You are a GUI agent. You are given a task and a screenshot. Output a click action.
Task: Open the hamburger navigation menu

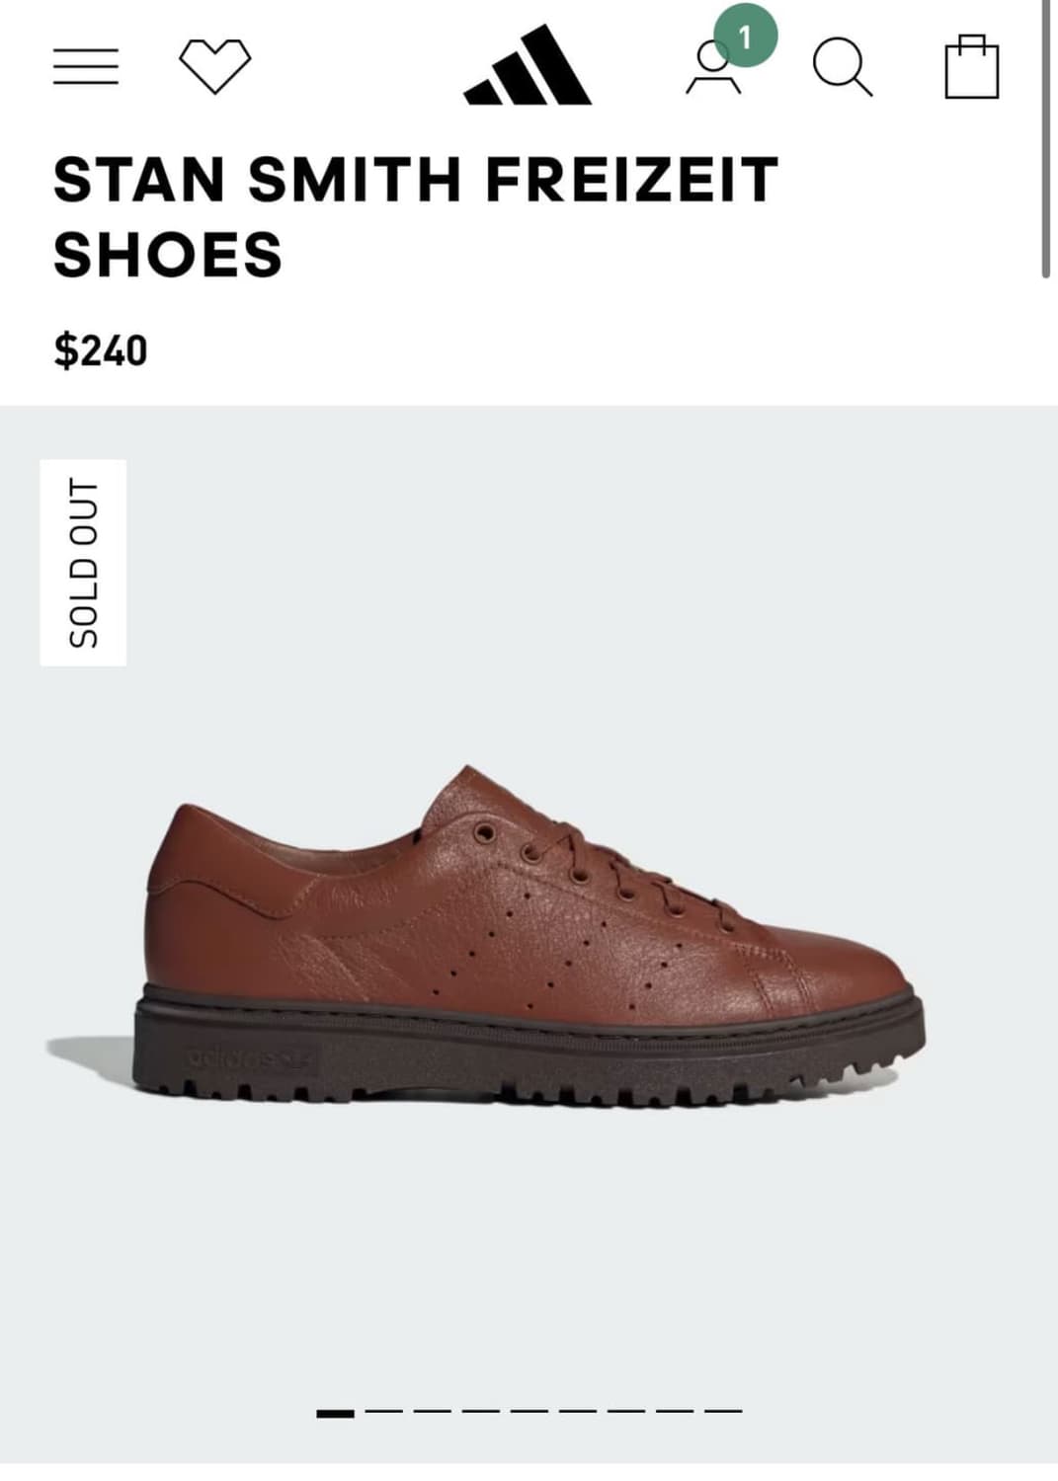pyautogui.click(x=86, y=66)
